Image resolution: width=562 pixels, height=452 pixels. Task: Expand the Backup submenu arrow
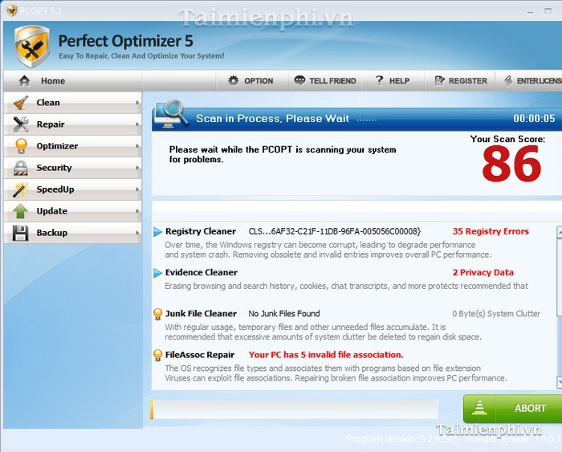137,233
